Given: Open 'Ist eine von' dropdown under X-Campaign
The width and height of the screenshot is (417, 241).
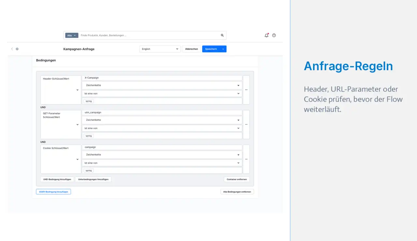Looking at the screenshot, I should pyautogui.click(x=162, y=94).
